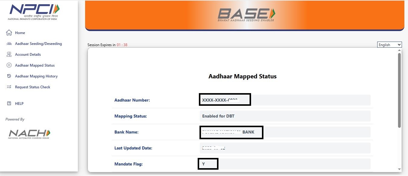The height and width of the screenshot is (176, 408).
Task: Click the HELP question mark icon
Action: [x=9, y=103]
